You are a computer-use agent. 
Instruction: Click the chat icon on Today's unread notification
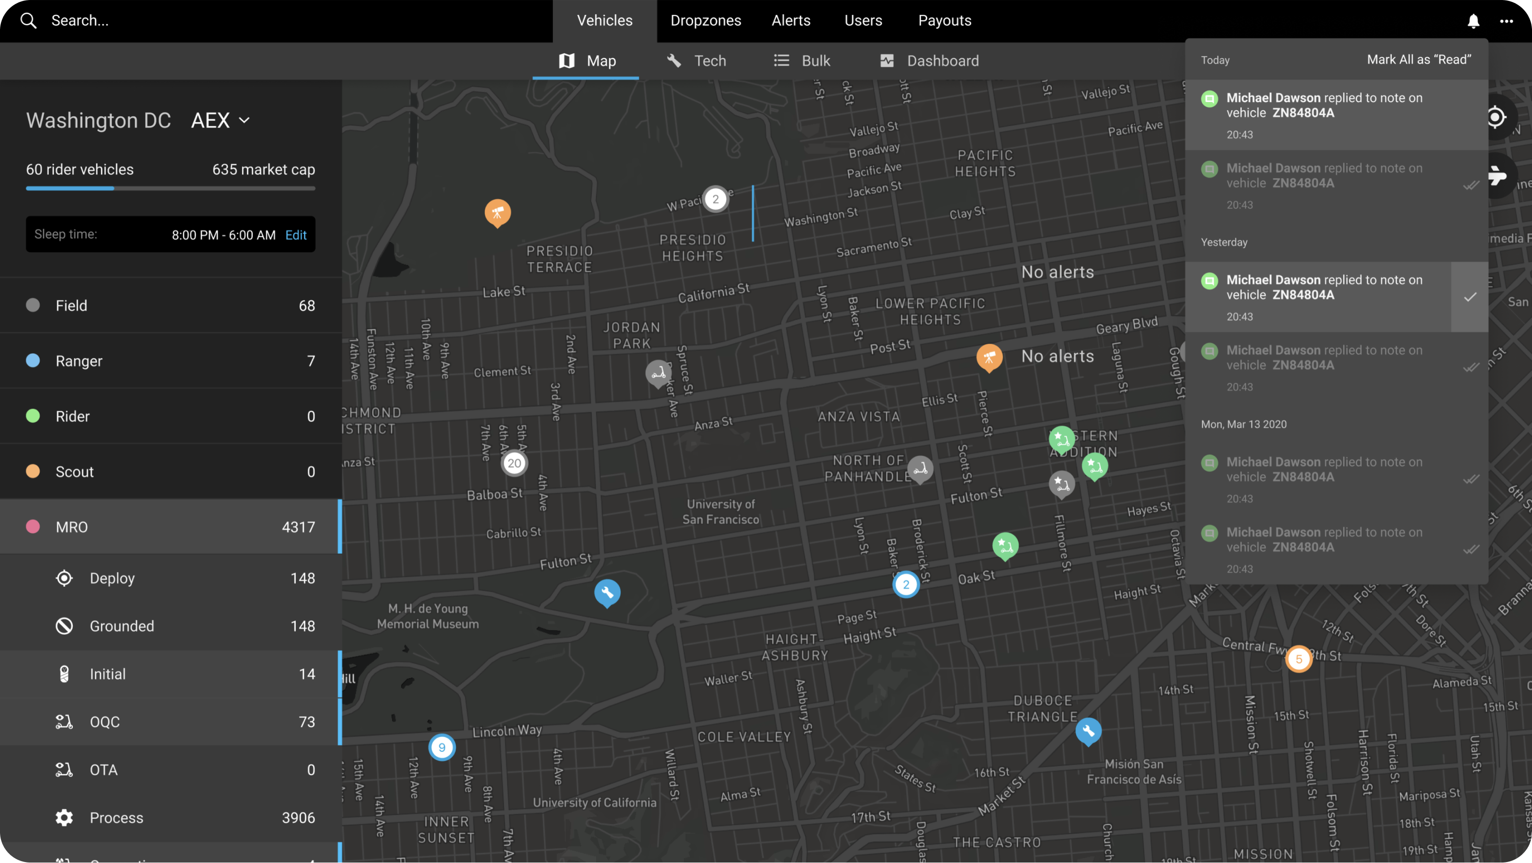click(x=1210, y=99)
